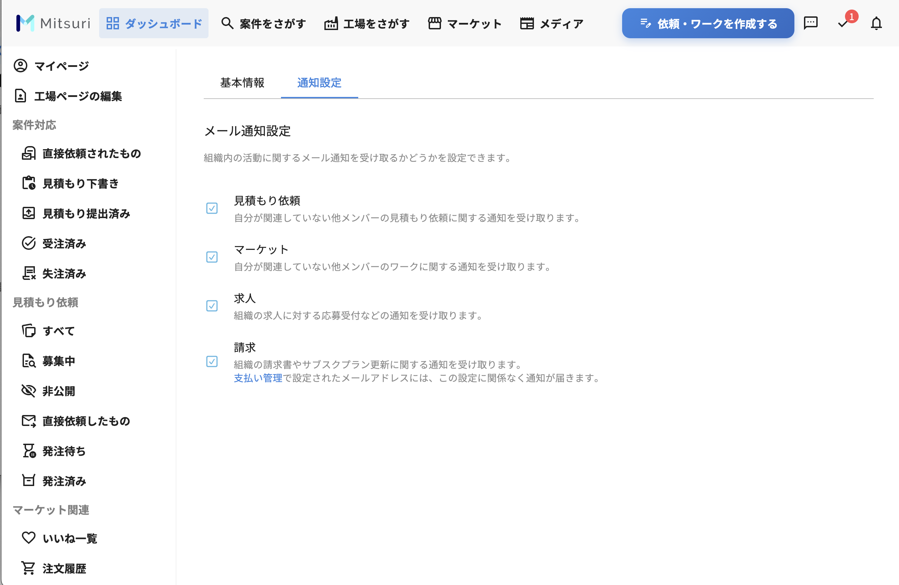The height and width of the screenshot is (585, 899).
Task: Click the 直接依頼したもの mail icon
Action: click(29, 421)
